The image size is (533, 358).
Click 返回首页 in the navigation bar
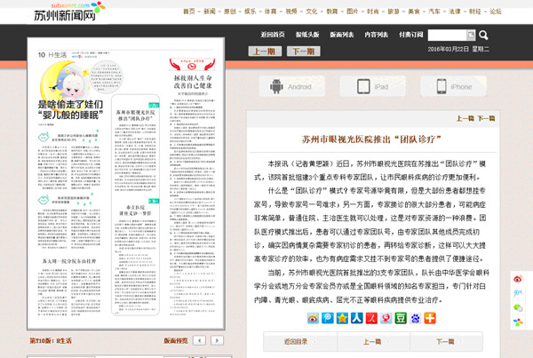coord(274,35)
